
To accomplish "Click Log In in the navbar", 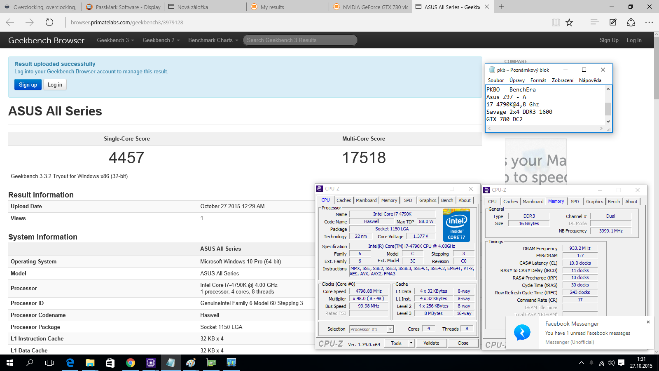I will (x=634, y=40).
